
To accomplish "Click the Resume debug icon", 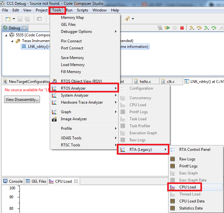I will pos(167,28).
